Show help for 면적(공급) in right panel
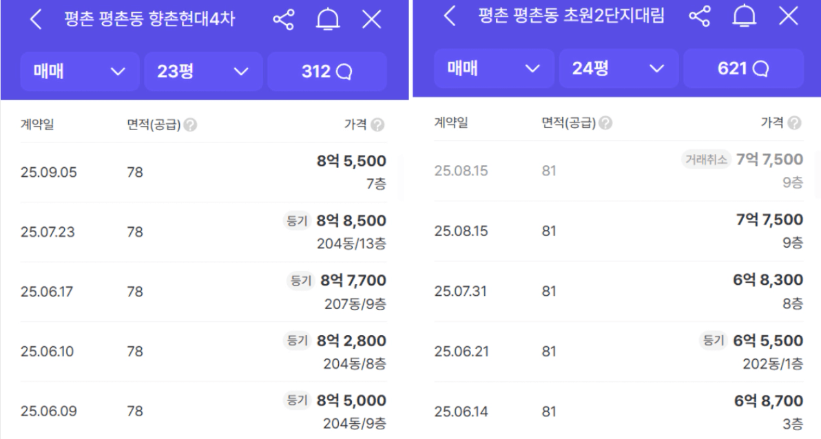The height and width of the screenshot is (439, 821). pyautogui.click(x=606, y=123)
